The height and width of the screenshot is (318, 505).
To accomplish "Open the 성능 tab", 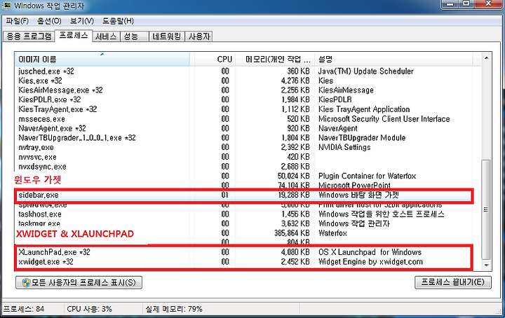I will pyautogui.click(x=134, y=36).
